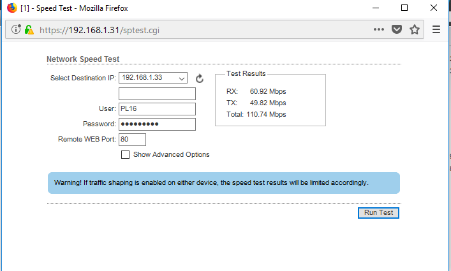
Task: Focus the Password input field
Action: pyautogui.click(x=157, y=124)
